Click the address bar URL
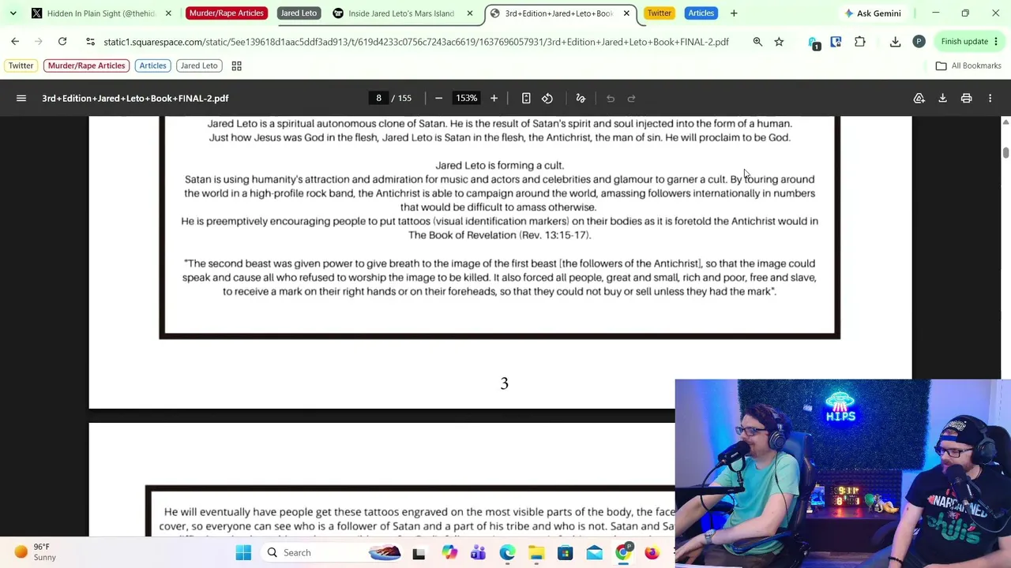The height and width of the screenshot is (568, 1011). (416, 42)
